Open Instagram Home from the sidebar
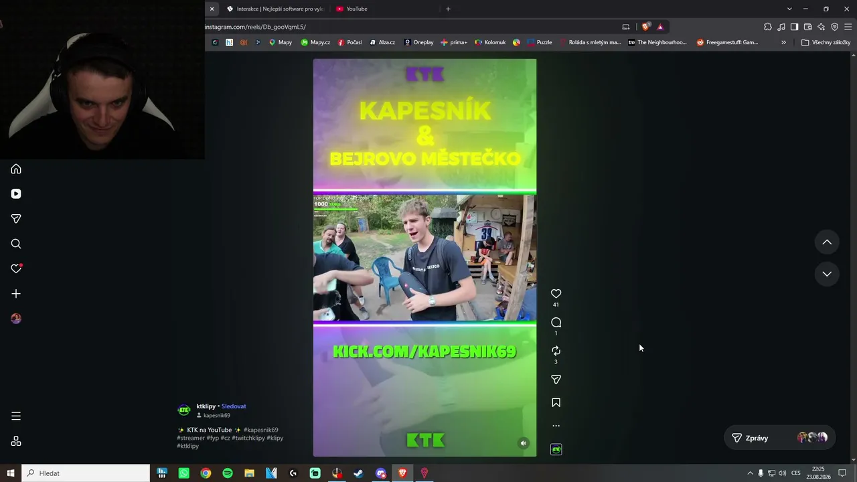 (16, 169)
